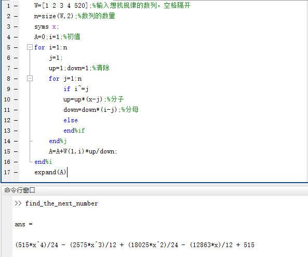The height and width of the screenshot is (257, 308).
Task: Set breakpoint dash on line 15
Action: tap(16, 151)
